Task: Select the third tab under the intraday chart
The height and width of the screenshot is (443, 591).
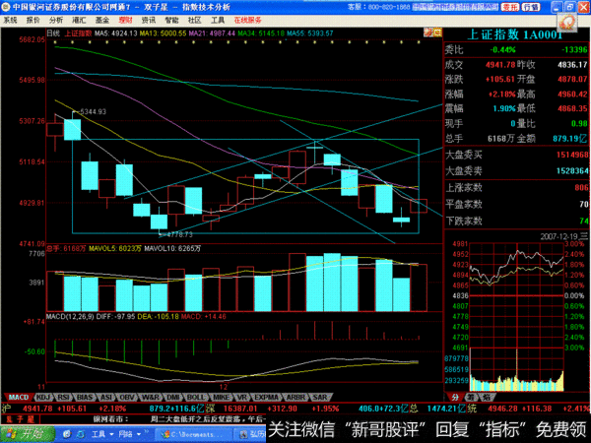Action: tap(487, 397)
